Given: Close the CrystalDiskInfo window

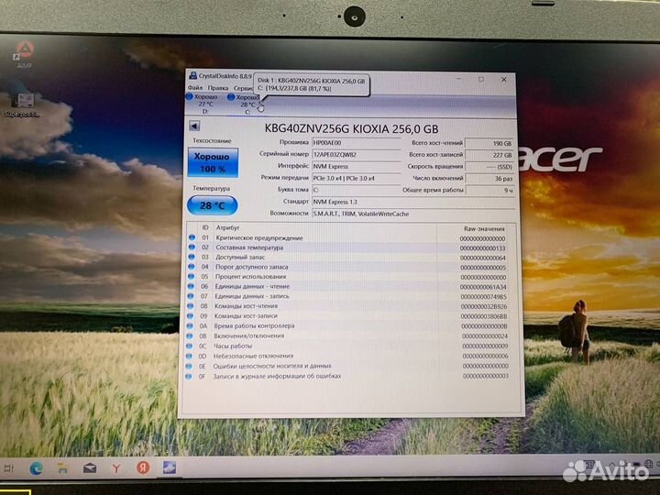Looking at the screenshot, I should [x=504, y=79].
